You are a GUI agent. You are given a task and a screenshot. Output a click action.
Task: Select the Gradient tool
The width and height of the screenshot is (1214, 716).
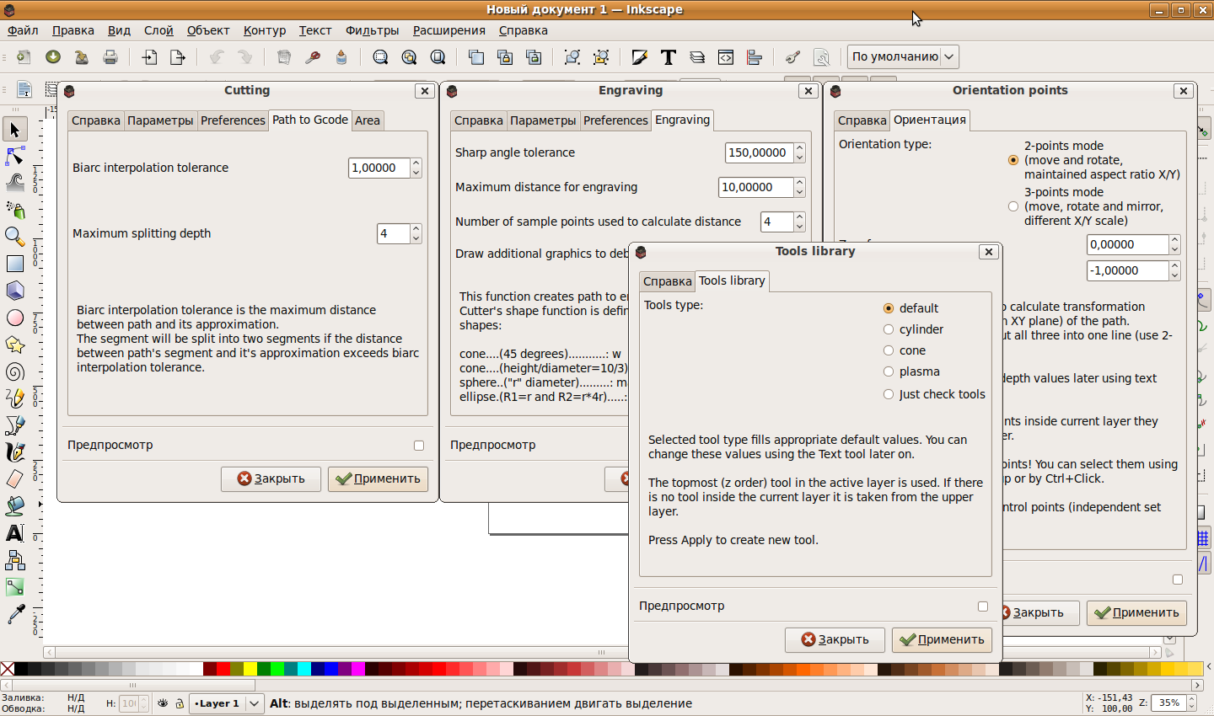pyautogui.click(x=15, y=587)
